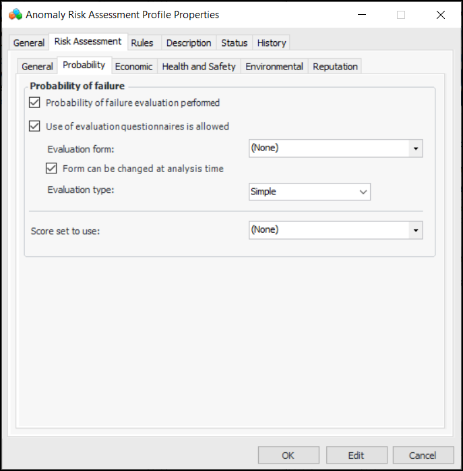Cancel the properties dialog
Screen dimensions: 463x471
[x=423, y=455]
